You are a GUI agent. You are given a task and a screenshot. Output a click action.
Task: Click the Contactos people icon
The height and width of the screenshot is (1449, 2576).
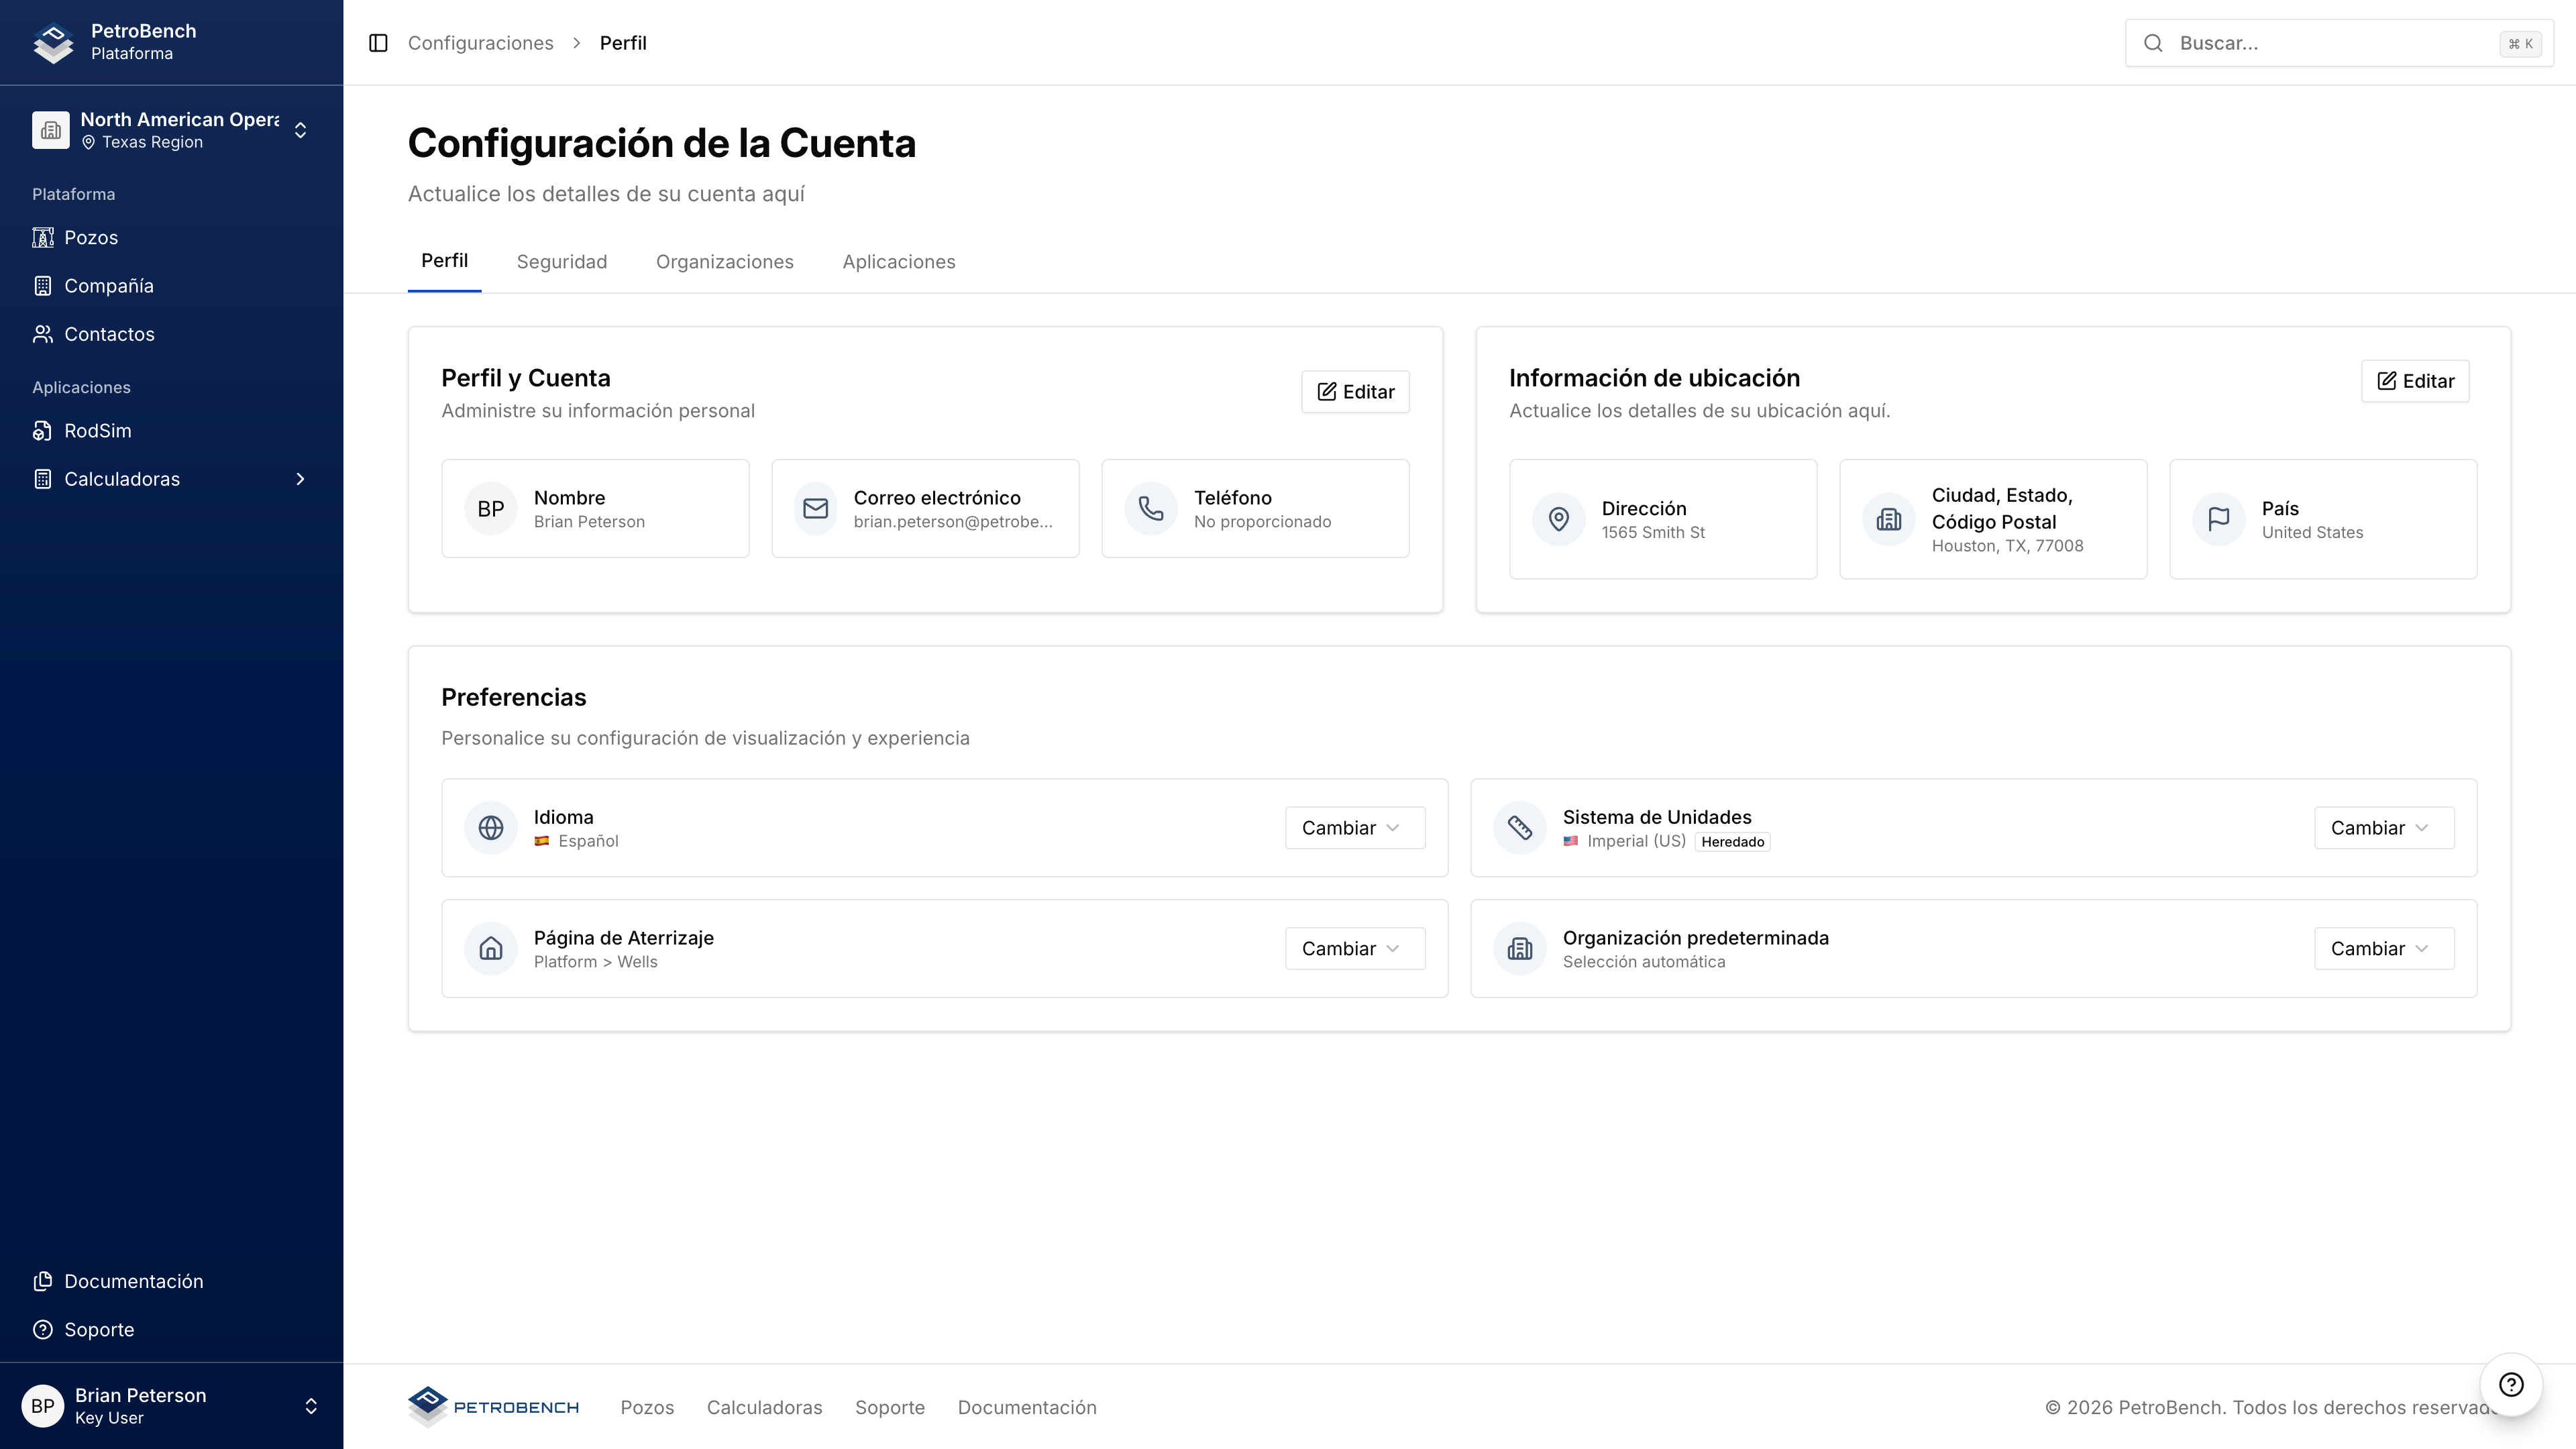[42, 334]
